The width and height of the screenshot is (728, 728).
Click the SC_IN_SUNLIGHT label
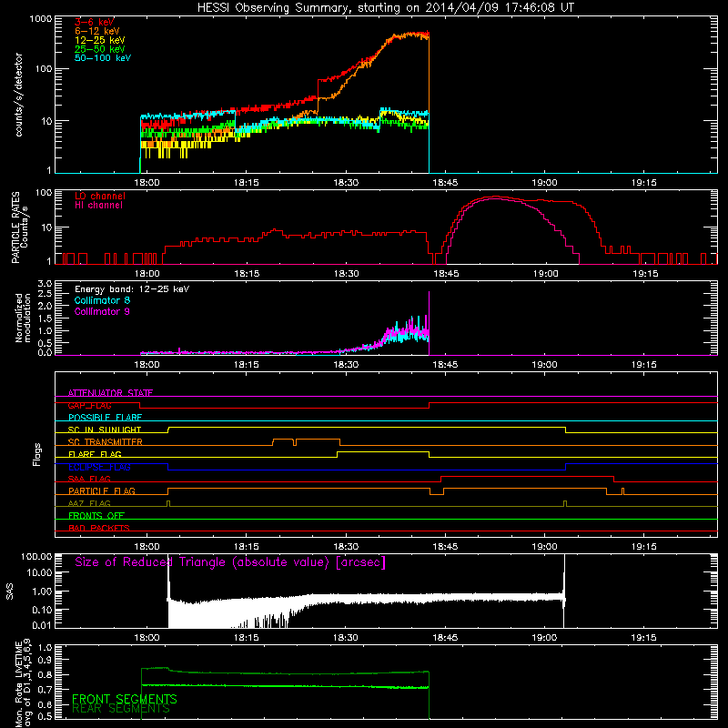pos(105,430)
